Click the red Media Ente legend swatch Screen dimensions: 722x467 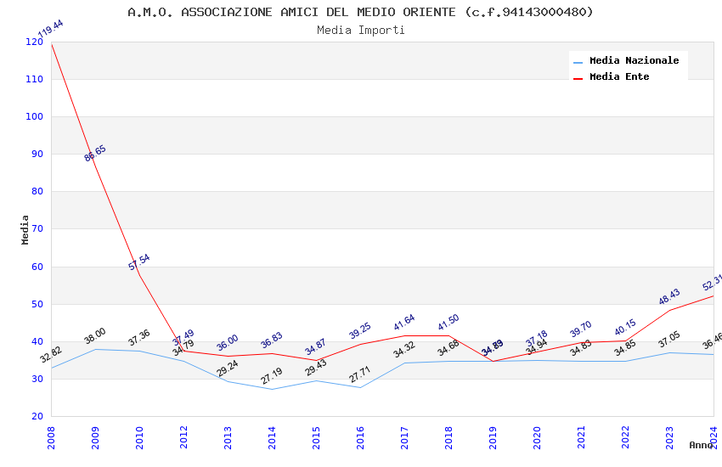pyautogui.click(x=578, y=79)
